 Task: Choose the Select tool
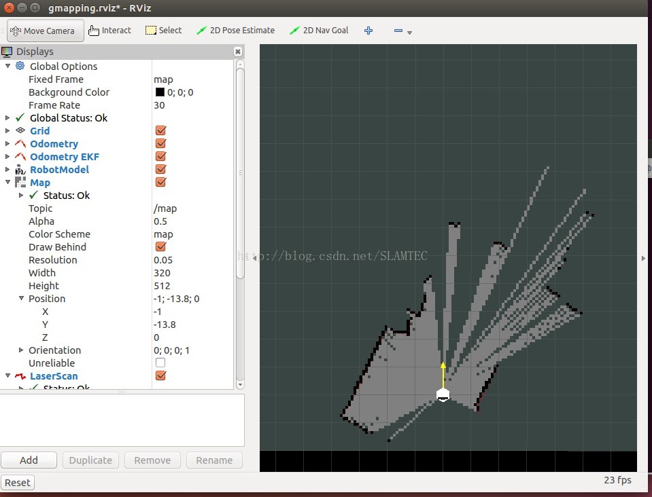click(x=163, y=31)
